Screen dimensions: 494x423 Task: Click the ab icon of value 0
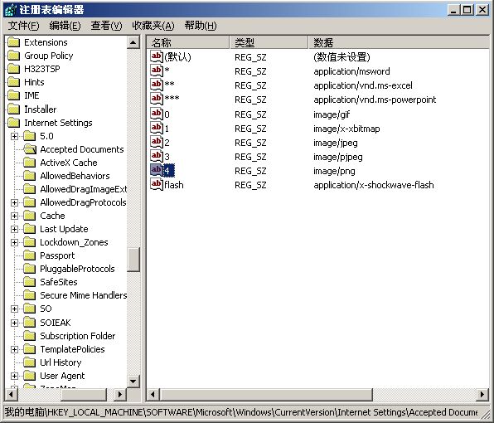click(x=157, y=114)
